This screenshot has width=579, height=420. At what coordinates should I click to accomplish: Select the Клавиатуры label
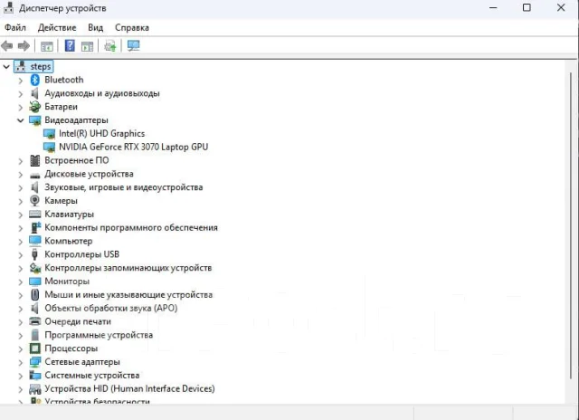pyautogui.click(x=69, y=214)
